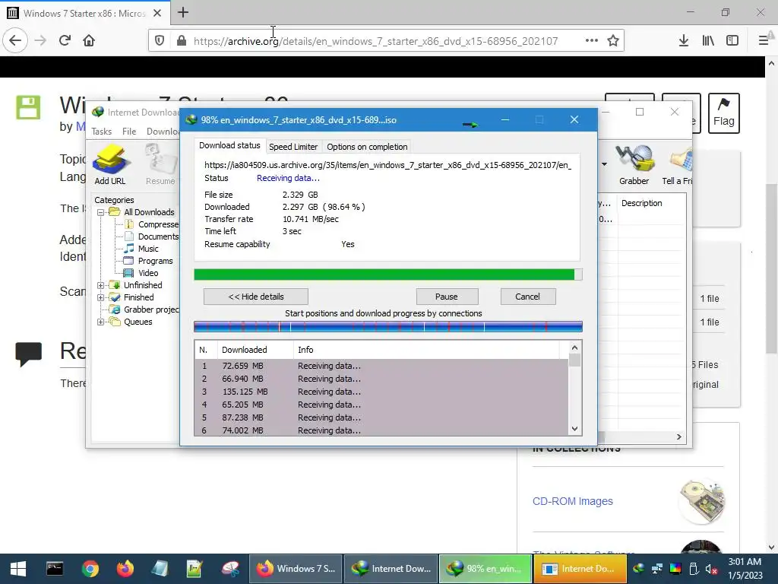Expand the Unfinished category

tap(101, 285)
